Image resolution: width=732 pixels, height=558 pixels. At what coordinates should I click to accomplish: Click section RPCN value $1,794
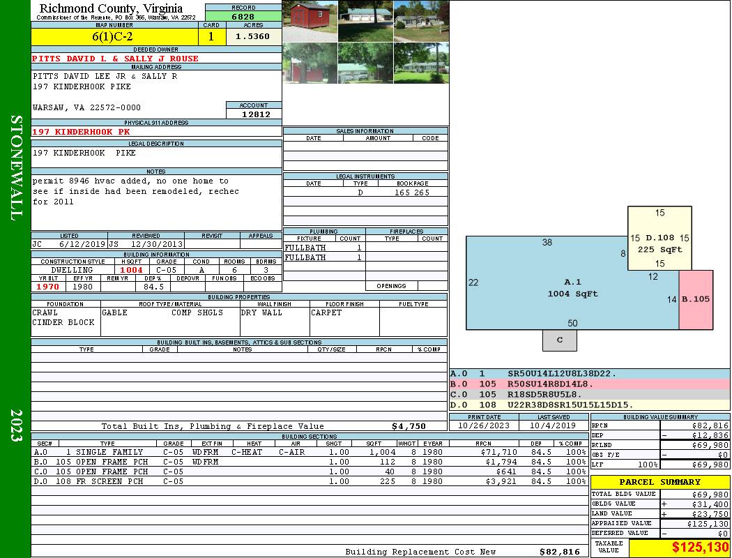coord(501,462)
